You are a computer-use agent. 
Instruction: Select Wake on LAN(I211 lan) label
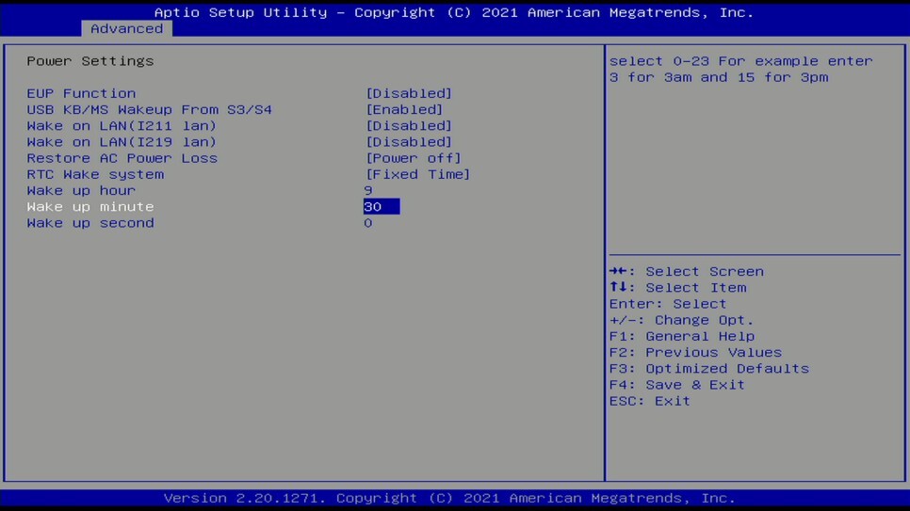[122, 126]
